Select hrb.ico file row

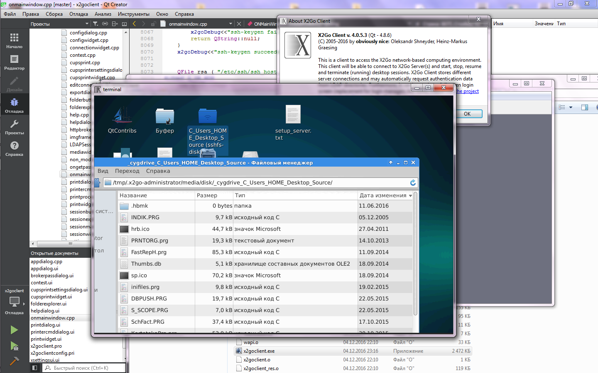click(265, 229)
